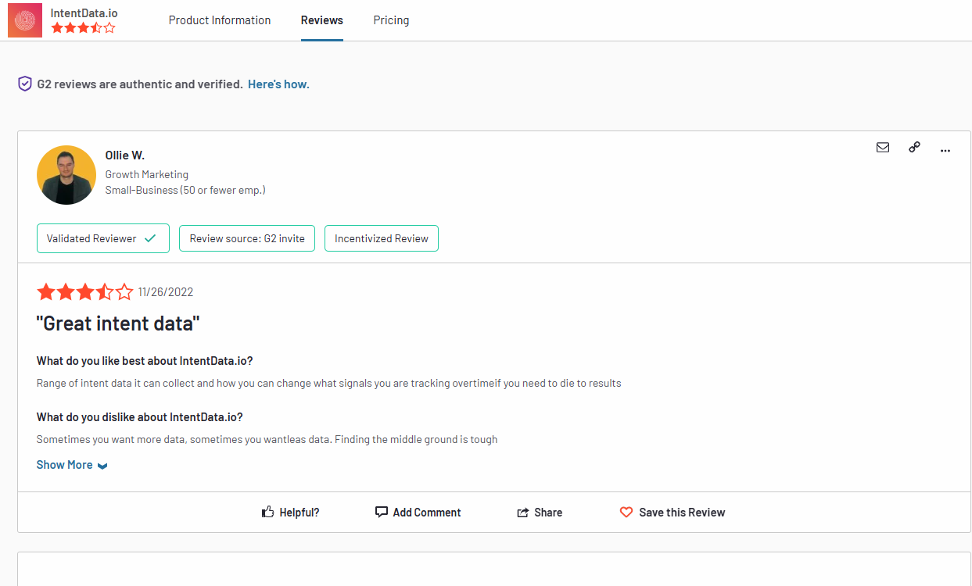Viewport: 972px width, 586px height.
Task: Click the share arrow icon
Action: point(523,513)
